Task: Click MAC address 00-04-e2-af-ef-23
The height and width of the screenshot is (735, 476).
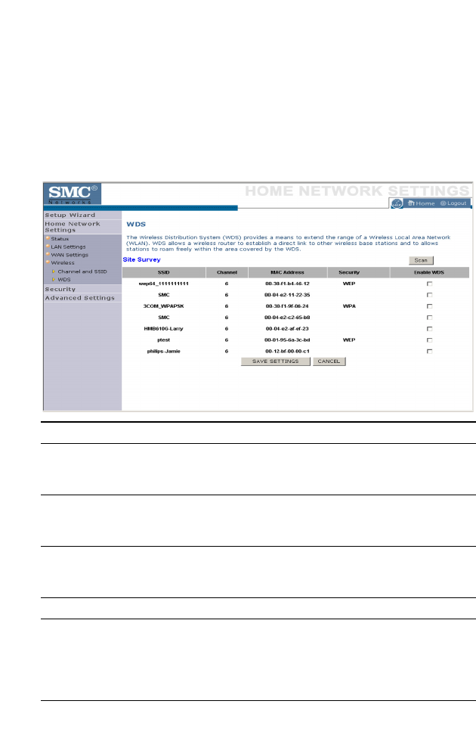Action: [287, 329]
